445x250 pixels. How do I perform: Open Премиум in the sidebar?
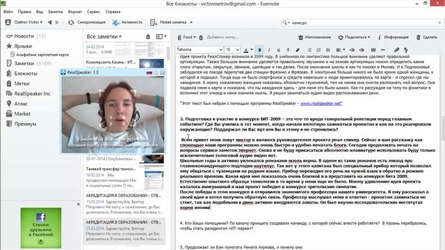pyautogui.click(x=22, y=124)
